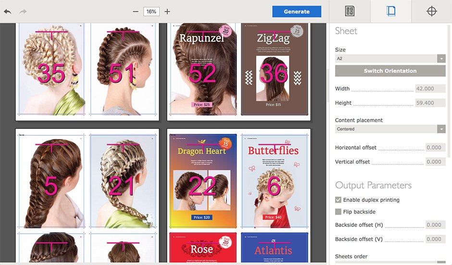
Task: Click the redo arrow icon
Action: point(23,12)
